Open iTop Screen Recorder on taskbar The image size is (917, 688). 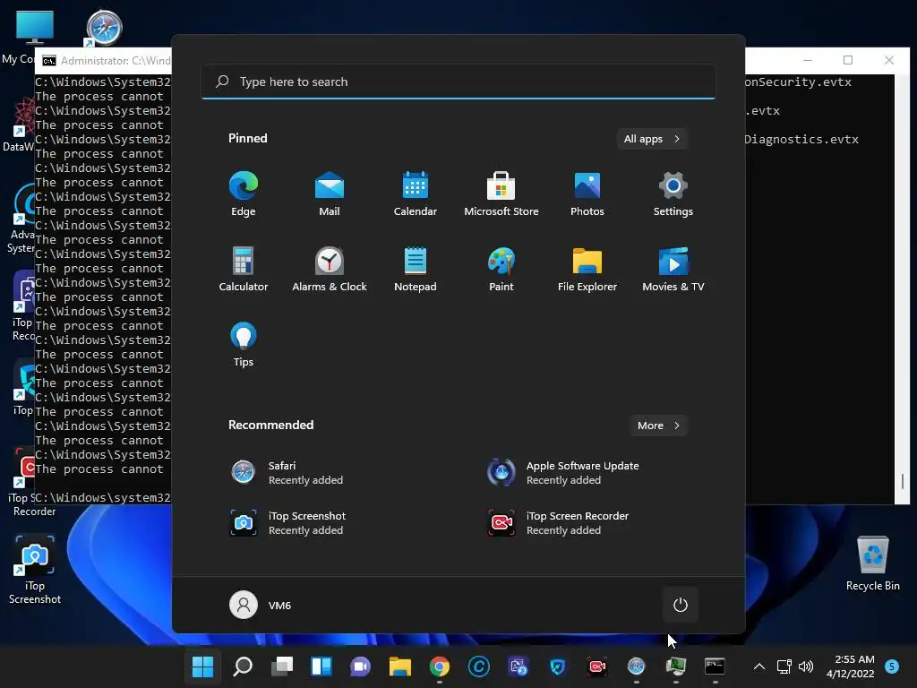[596, 666]
